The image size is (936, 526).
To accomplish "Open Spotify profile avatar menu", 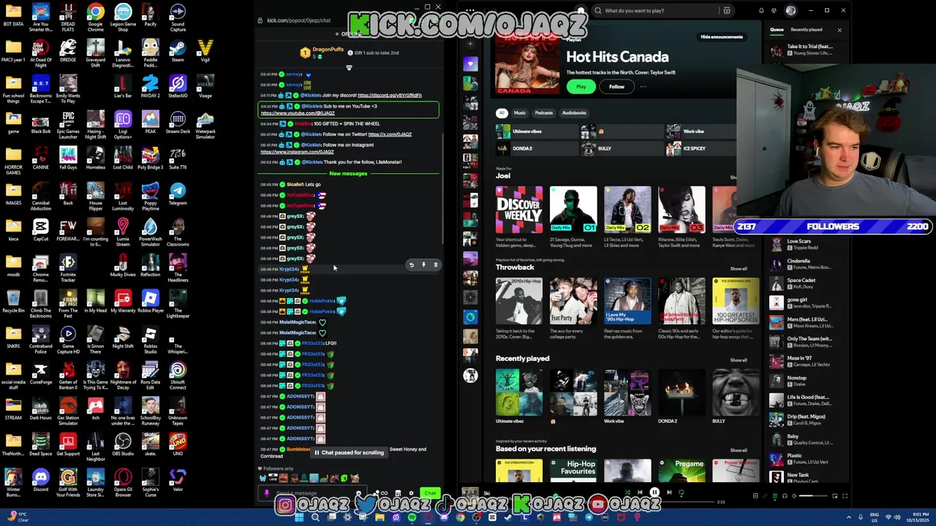I will click(x=790, y=11).
